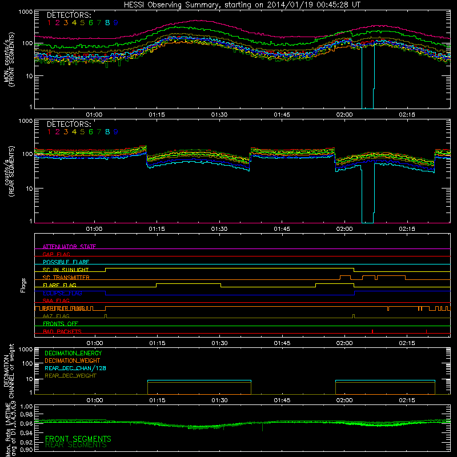457x457 pixels.
Task: Pick detector 6 legend number in rear segments plot
Action: point(91,132)
